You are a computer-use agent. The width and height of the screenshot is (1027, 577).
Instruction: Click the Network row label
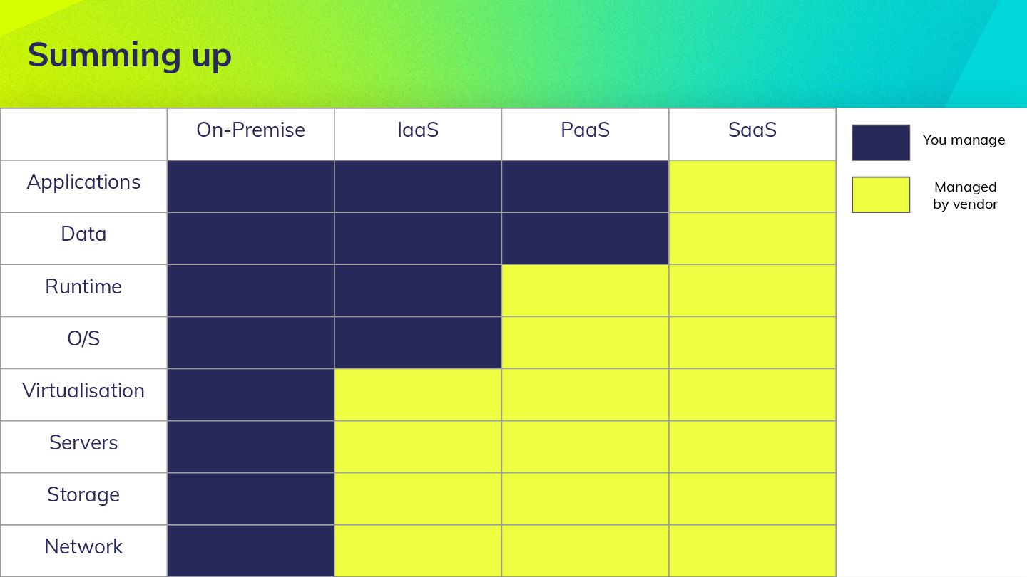tap(83, 546)
